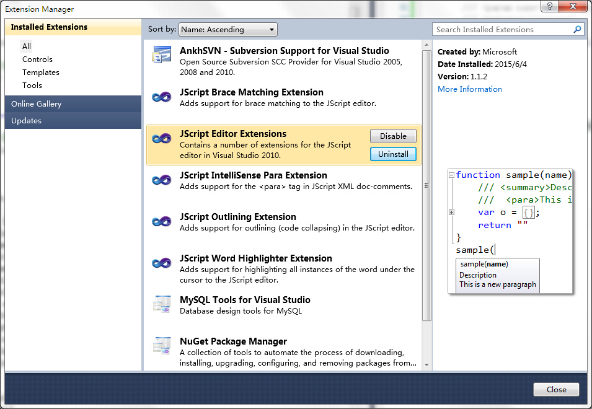Click the extension list scrollbar thumb
This screenshot has width=592, height=409.
point(426,185)
